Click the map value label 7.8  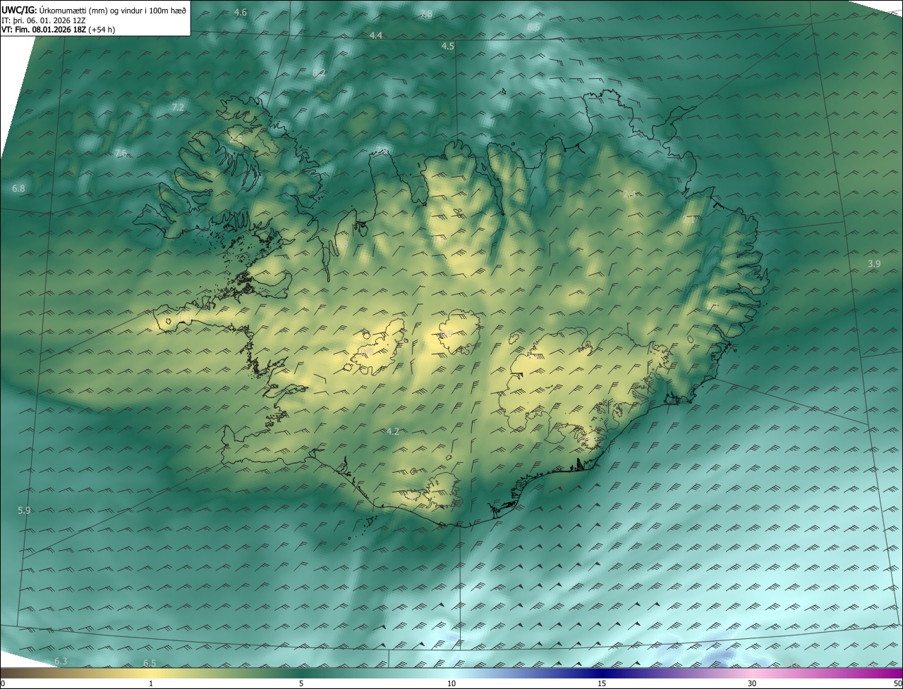(426, 14)
